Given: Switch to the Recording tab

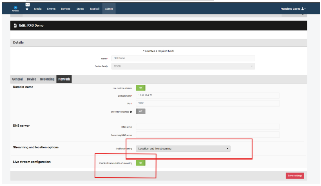Looking at the screenshot, I should pyautogui.click(x=47, y=79).
